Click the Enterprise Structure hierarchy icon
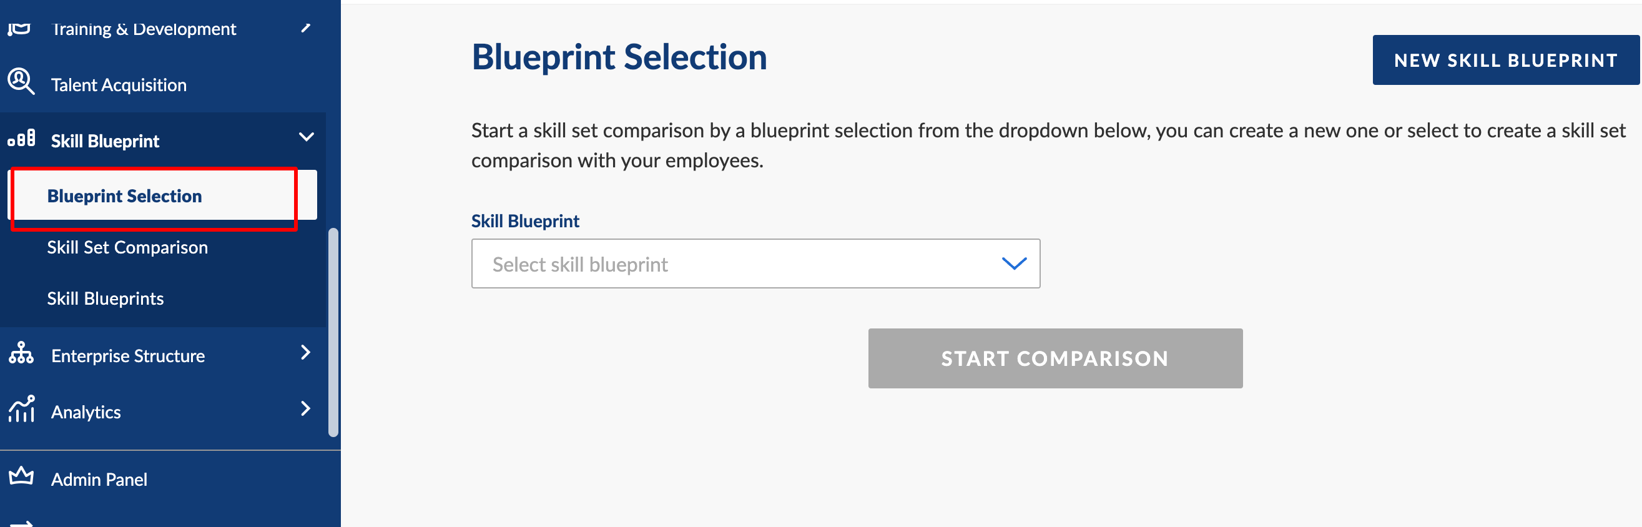Viewport: 1642px width, 527px height. click(21, 353)
